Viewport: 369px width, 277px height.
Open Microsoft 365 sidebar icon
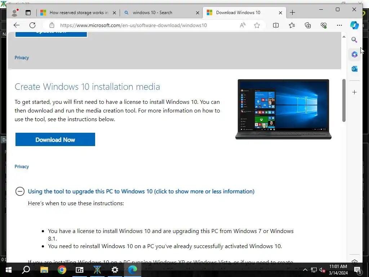tap(355, 54)
